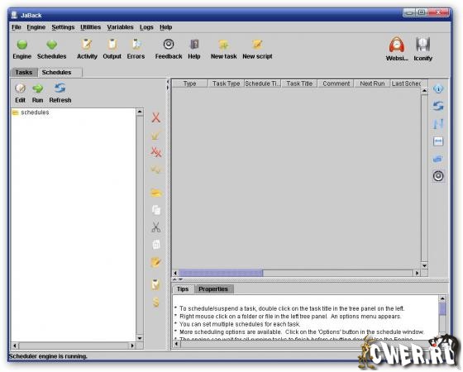Screen dimensions: 463x372
Task: Click the scissors cut icon
Action: coord(156,227)
